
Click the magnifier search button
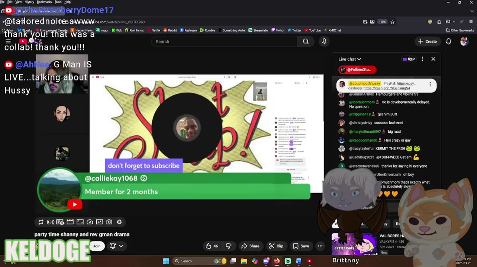pos(306,42)
